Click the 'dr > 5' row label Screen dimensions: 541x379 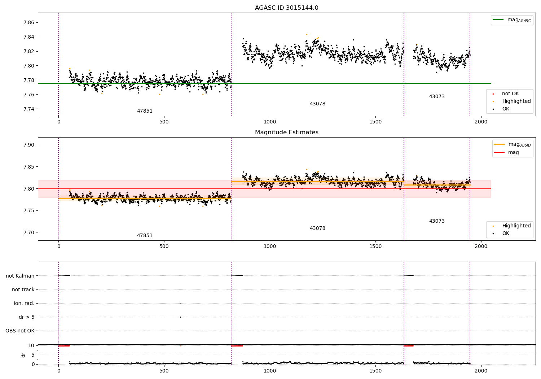click(27, 317)
